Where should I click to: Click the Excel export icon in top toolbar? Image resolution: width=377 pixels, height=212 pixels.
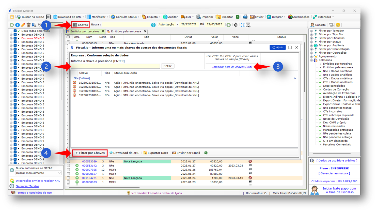238,17
